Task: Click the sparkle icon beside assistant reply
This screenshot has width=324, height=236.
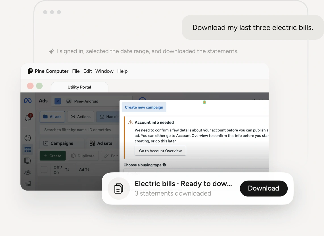Action: tap(51, 51)
